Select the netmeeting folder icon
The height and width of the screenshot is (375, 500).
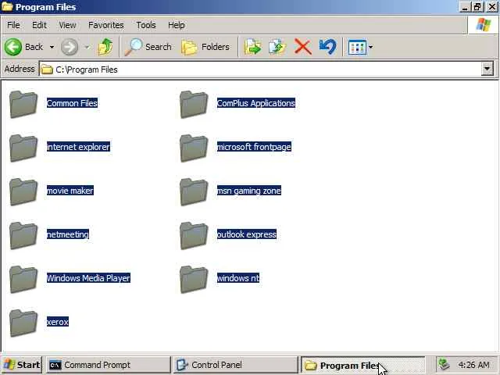point(23,235)
